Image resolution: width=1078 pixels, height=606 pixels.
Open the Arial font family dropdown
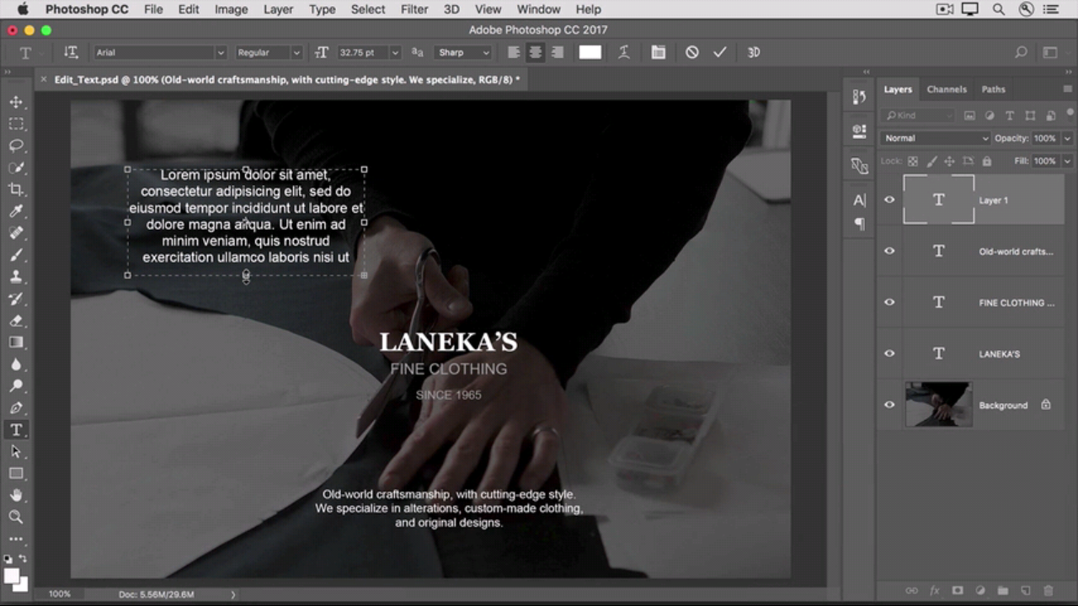pos(160,52)
